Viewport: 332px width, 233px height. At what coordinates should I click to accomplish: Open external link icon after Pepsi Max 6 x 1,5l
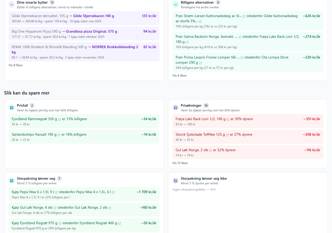pos(56,192)
